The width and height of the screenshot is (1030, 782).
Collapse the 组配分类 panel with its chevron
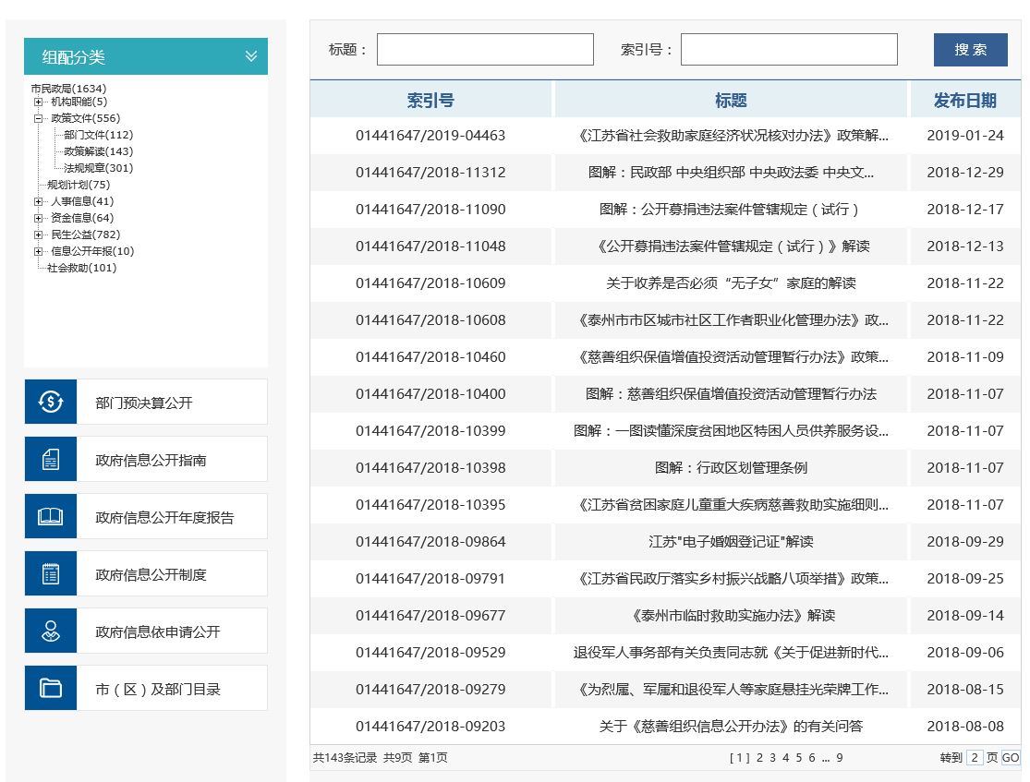pyautogui.click(x=249, y=55)
